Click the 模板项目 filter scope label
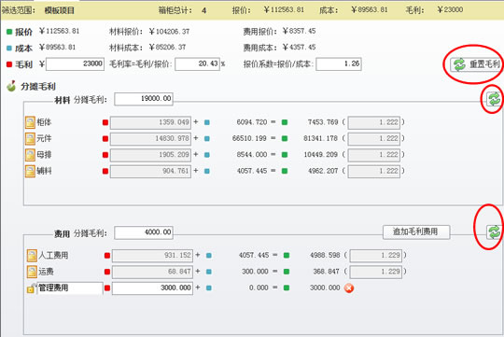Image resolution: width=504 pixels, height=337 pixels. click(x=60, y=10)
